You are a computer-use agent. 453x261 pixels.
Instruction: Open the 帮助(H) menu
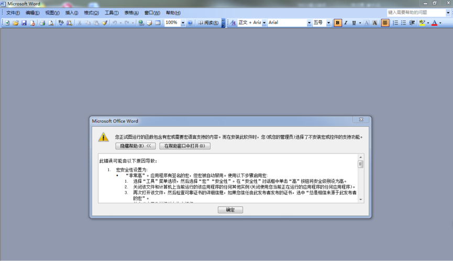tap(173, 13)
